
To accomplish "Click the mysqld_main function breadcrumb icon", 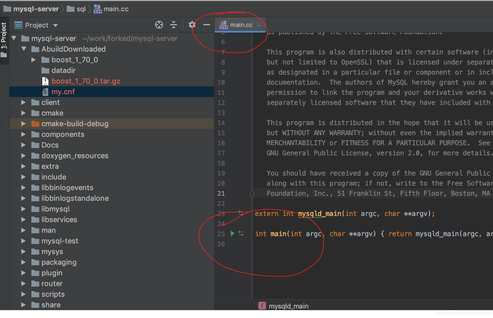I will click(262, 306).
